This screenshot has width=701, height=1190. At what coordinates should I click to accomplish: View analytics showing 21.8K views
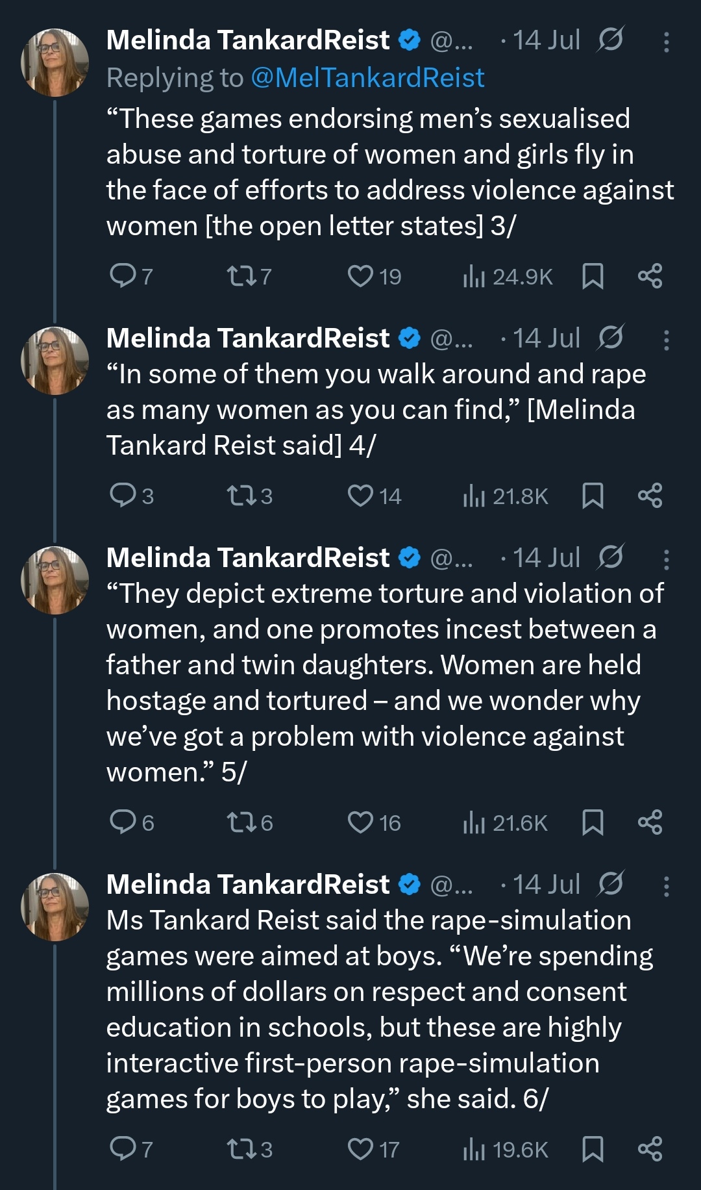click(506, 496)
